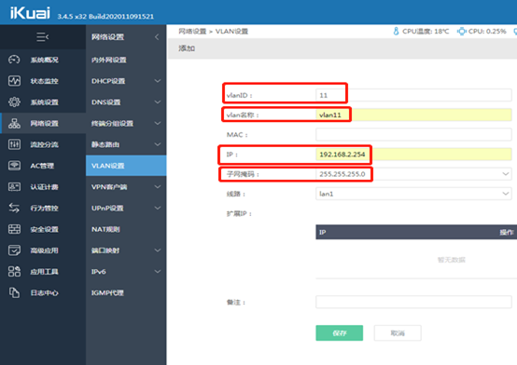The width and height of the screenshot is (517, 365).
Task: Select the 流控分流 sliders icon
Action: click(14, 144)
